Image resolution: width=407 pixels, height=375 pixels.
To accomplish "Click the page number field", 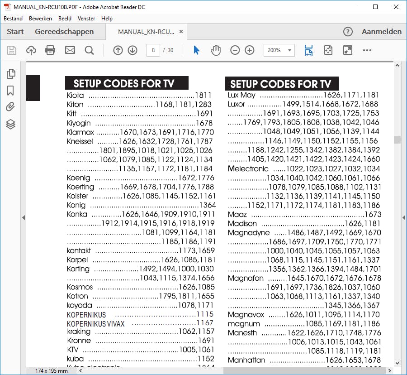I will (x=153, y=50).
